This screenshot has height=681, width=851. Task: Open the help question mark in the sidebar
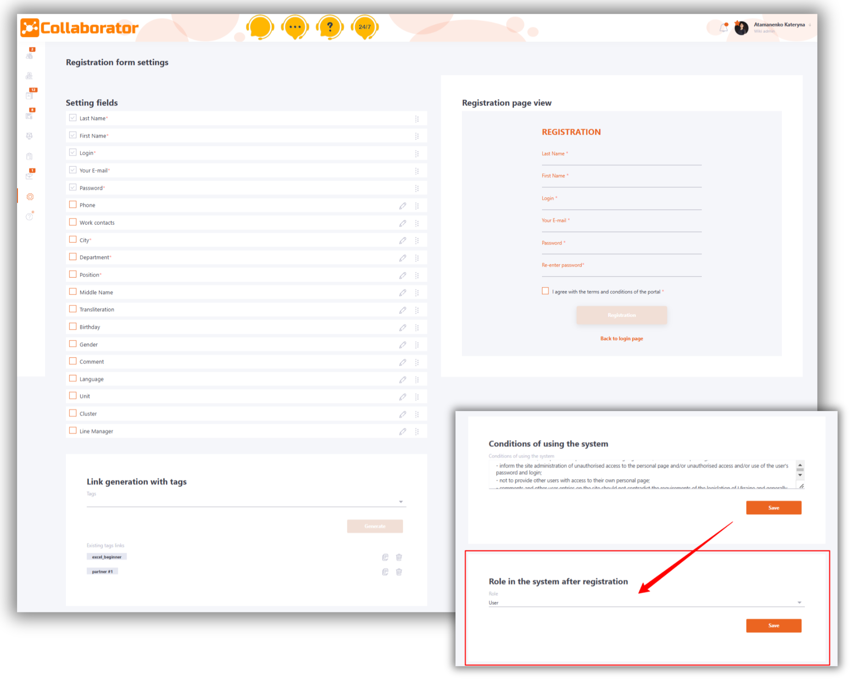pos(29,216)
